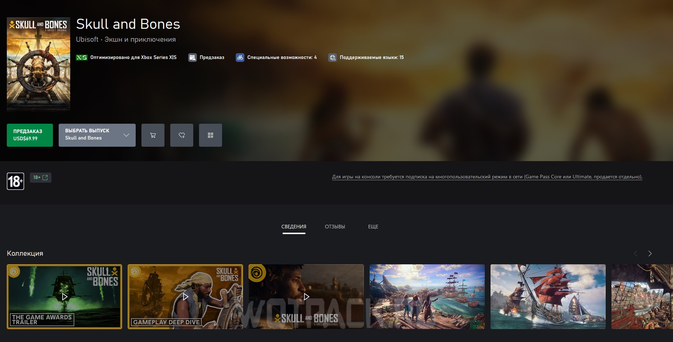Screen dimensions: 673x342
Task: Play the Gameplay Deep Dive video
Action: click(x=185, y=297)
